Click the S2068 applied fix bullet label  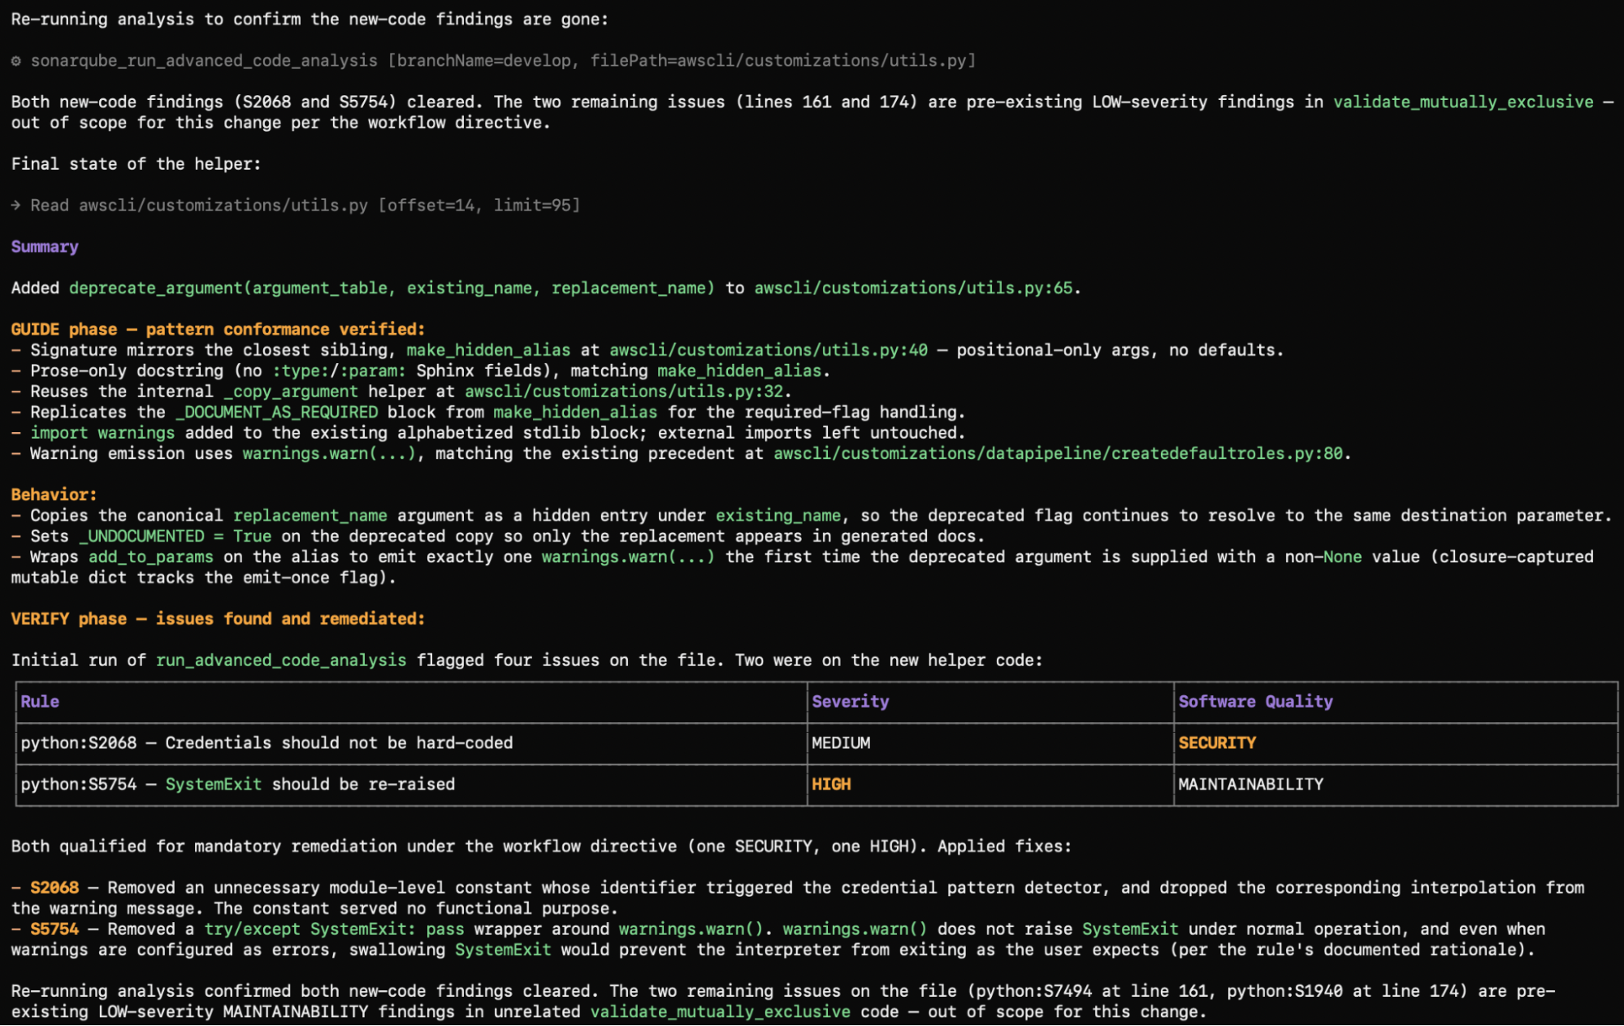(x=54, y=888)
